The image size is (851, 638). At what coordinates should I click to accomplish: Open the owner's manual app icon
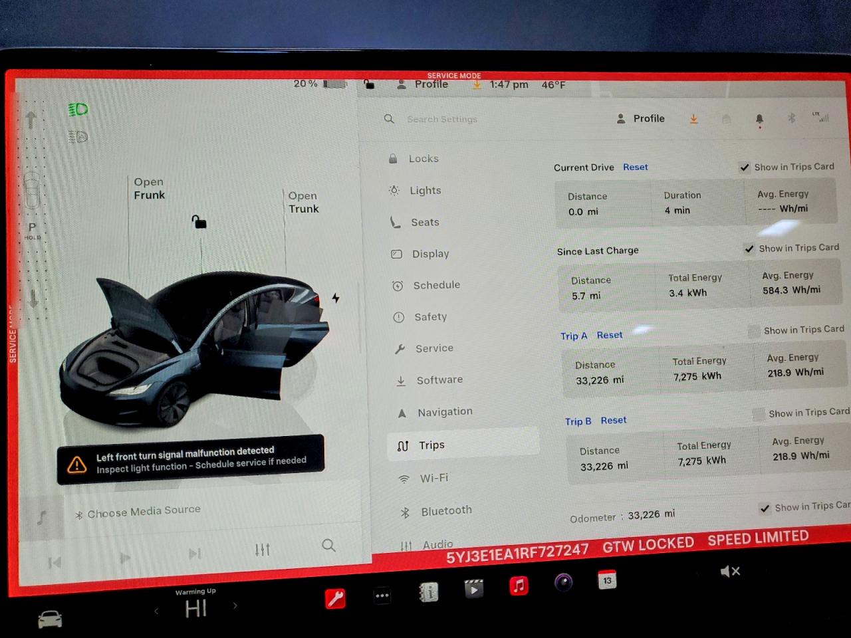[428, 591]
